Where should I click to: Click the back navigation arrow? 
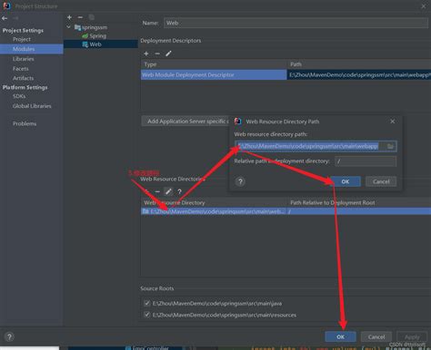[5, 18]
